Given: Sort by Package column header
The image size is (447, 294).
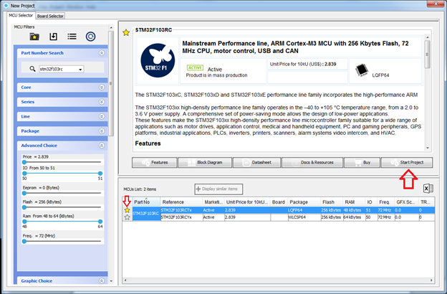Looking at the screenshot, I should (x=304, y=201).
